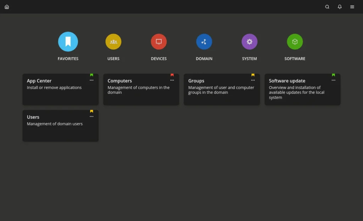The image size is (363, 221).
Task: Expand App Center tile options menu
Action: coord(91,80)
